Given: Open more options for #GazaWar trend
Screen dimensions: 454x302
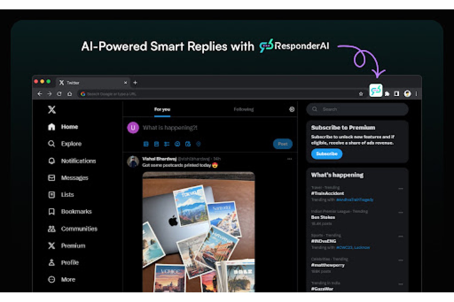Looking at the screenshot, I should click(400, 284).
